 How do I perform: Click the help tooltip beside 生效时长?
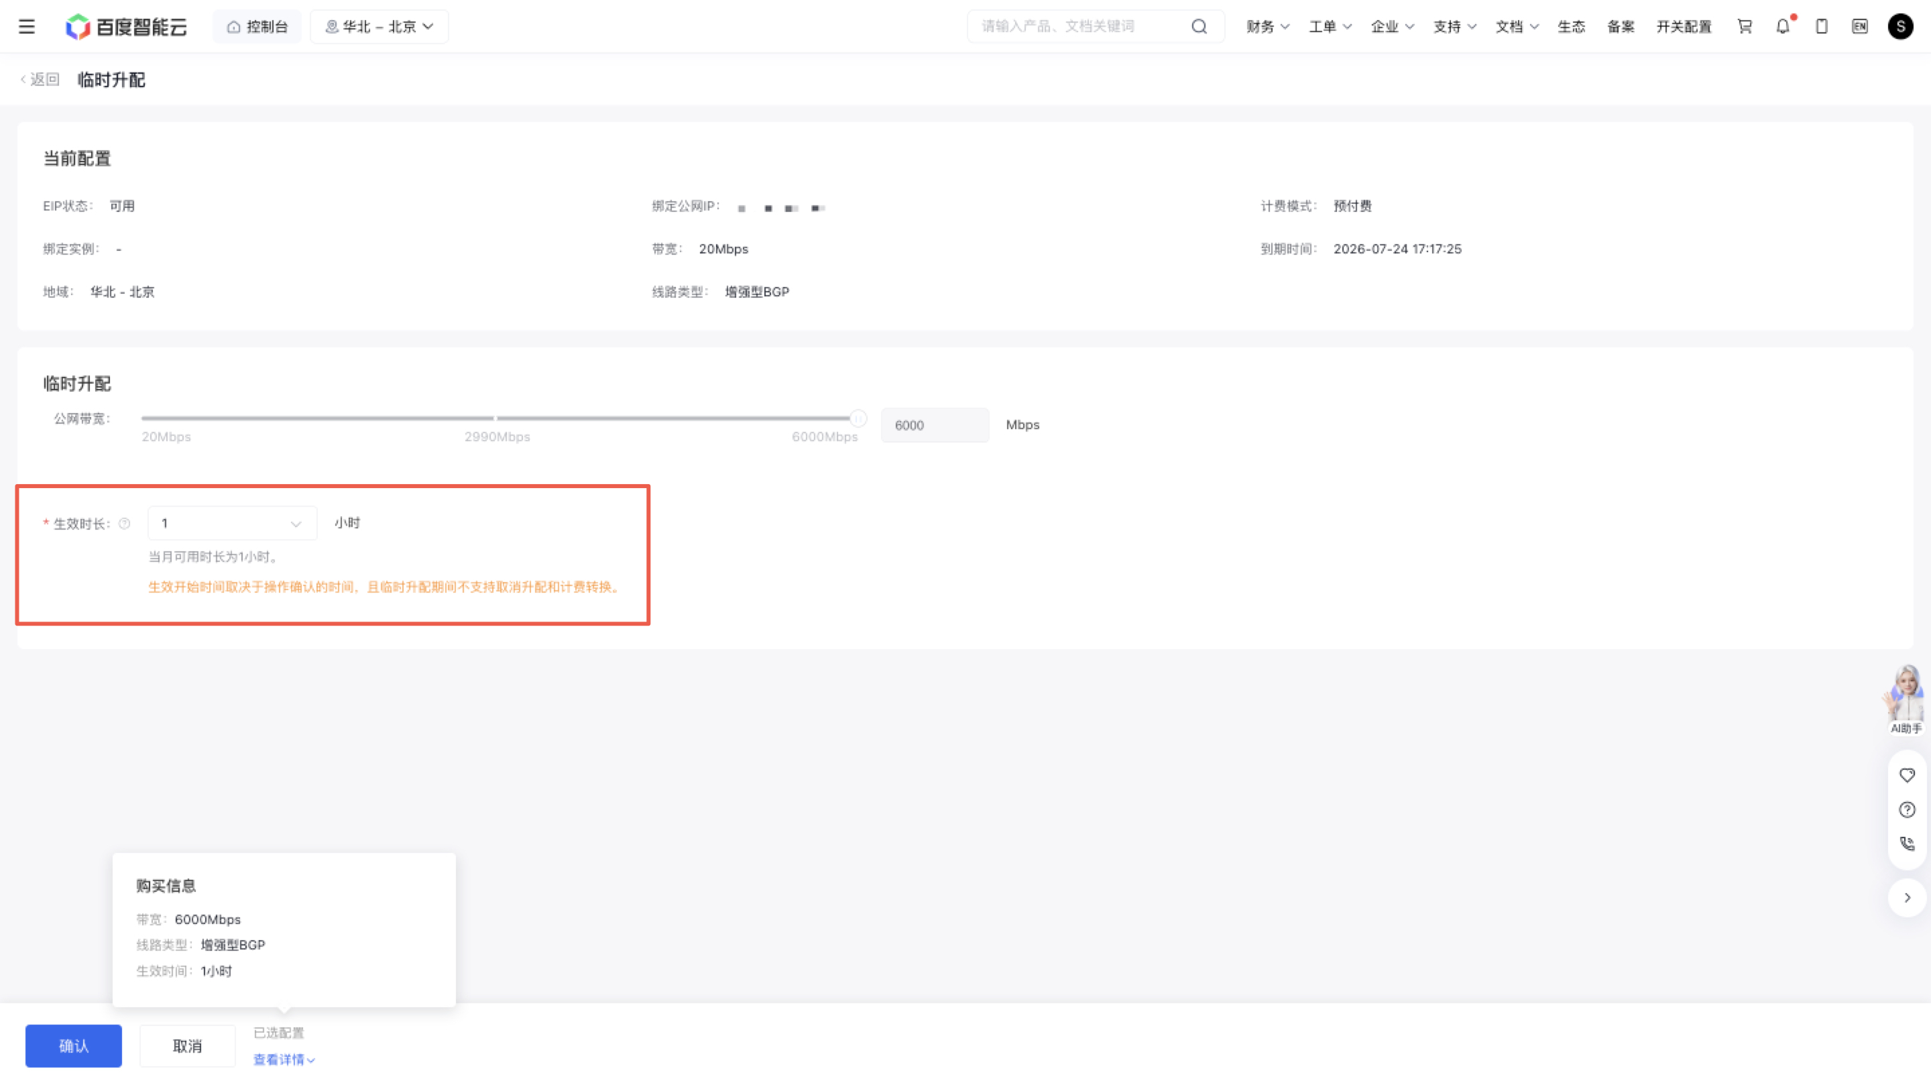[125, 524]
